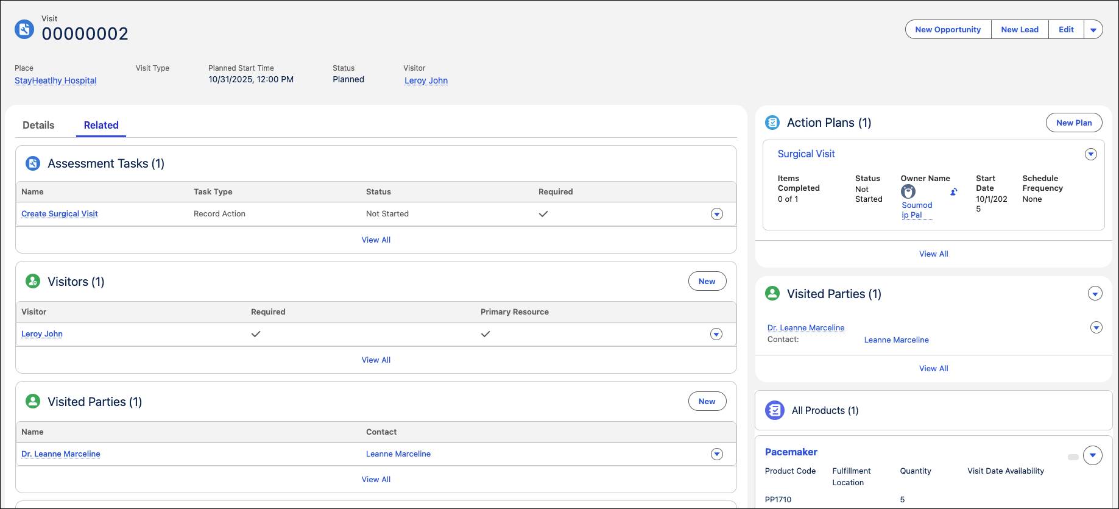Open row actions menu for Leroy John visitor

716,334
